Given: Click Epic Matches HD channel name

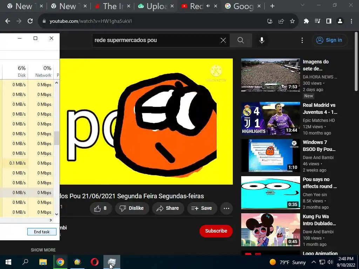Looking at the screenshot, I should click(x=319, y=120).
